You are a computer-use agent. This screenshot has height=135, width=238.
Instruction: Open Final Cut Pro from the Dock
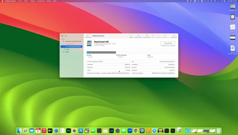pyautogui.click(x=87, y=131)
